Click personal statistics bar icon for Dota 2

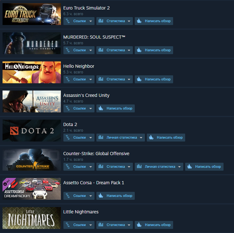point(101,137)
